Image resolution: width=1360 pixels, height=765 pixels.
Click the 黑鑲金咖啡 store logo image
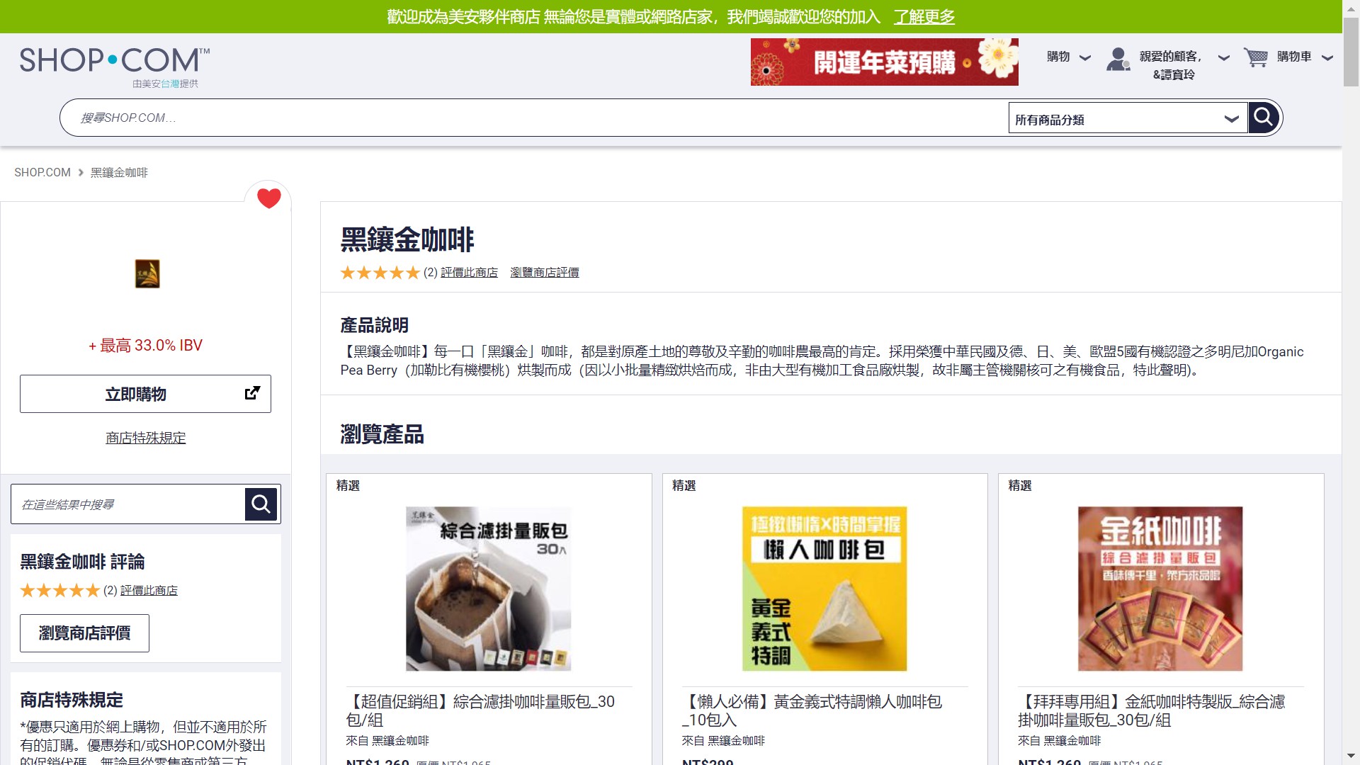(147, 274)
